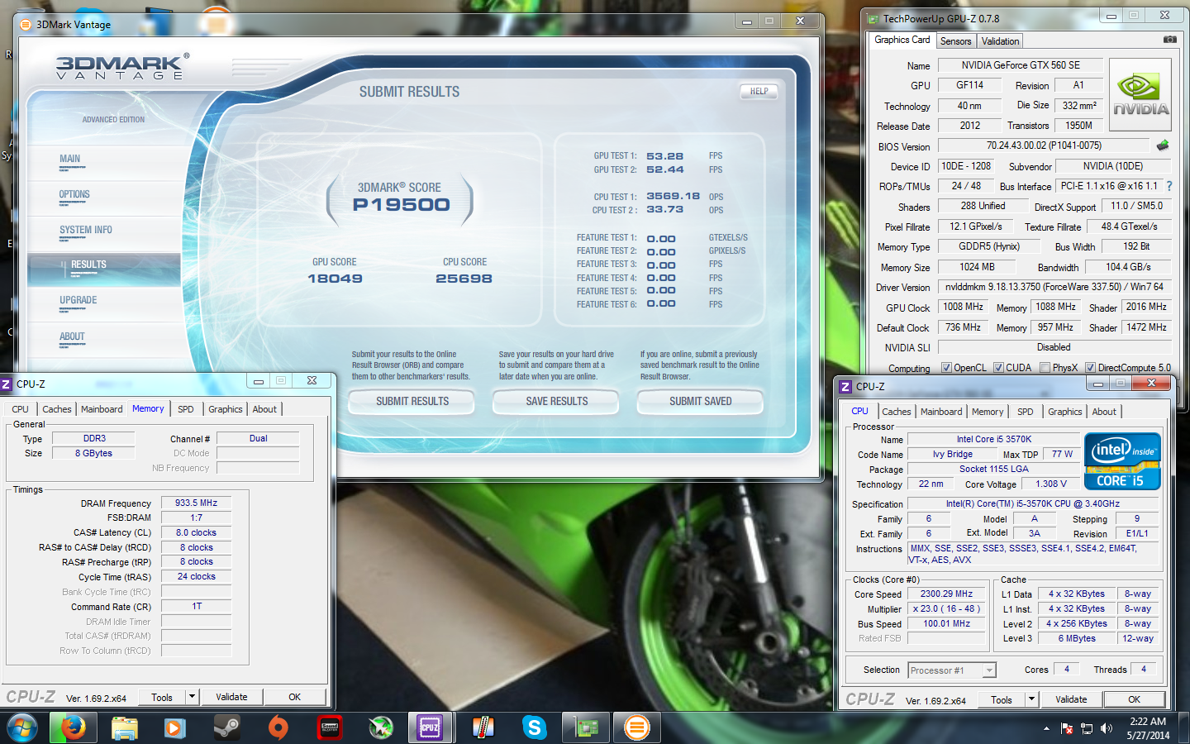Click the SAVE RESULTS button

tap(557, 401)
